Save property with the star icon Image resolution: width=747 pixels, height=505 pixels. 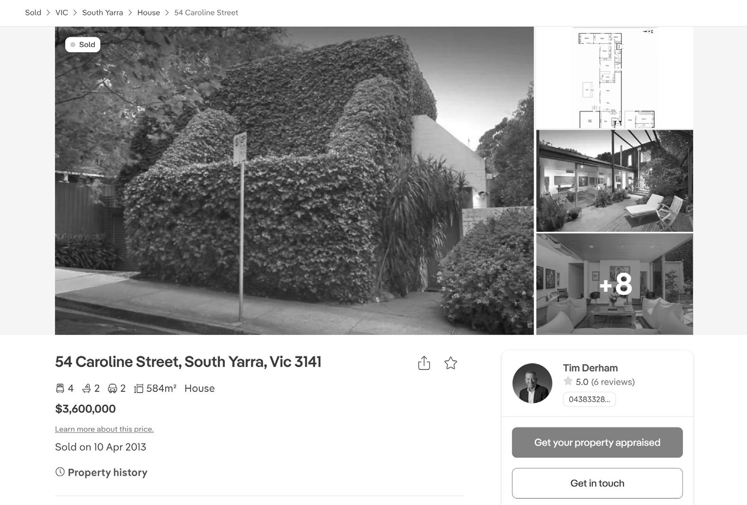451,363
